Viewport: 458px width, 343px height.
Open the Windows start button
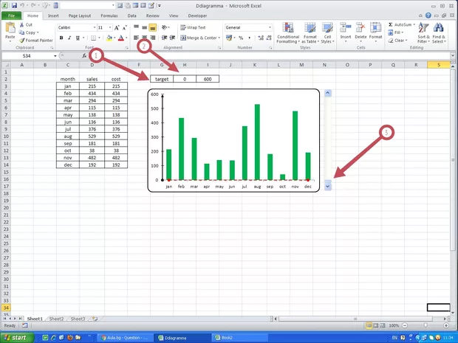coord(18,337)
